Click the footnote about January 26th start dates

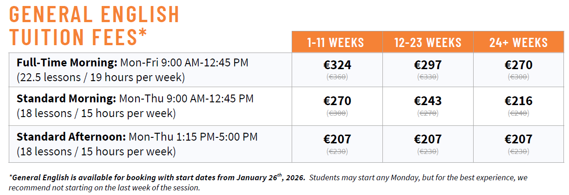click(x=157, y=177)
